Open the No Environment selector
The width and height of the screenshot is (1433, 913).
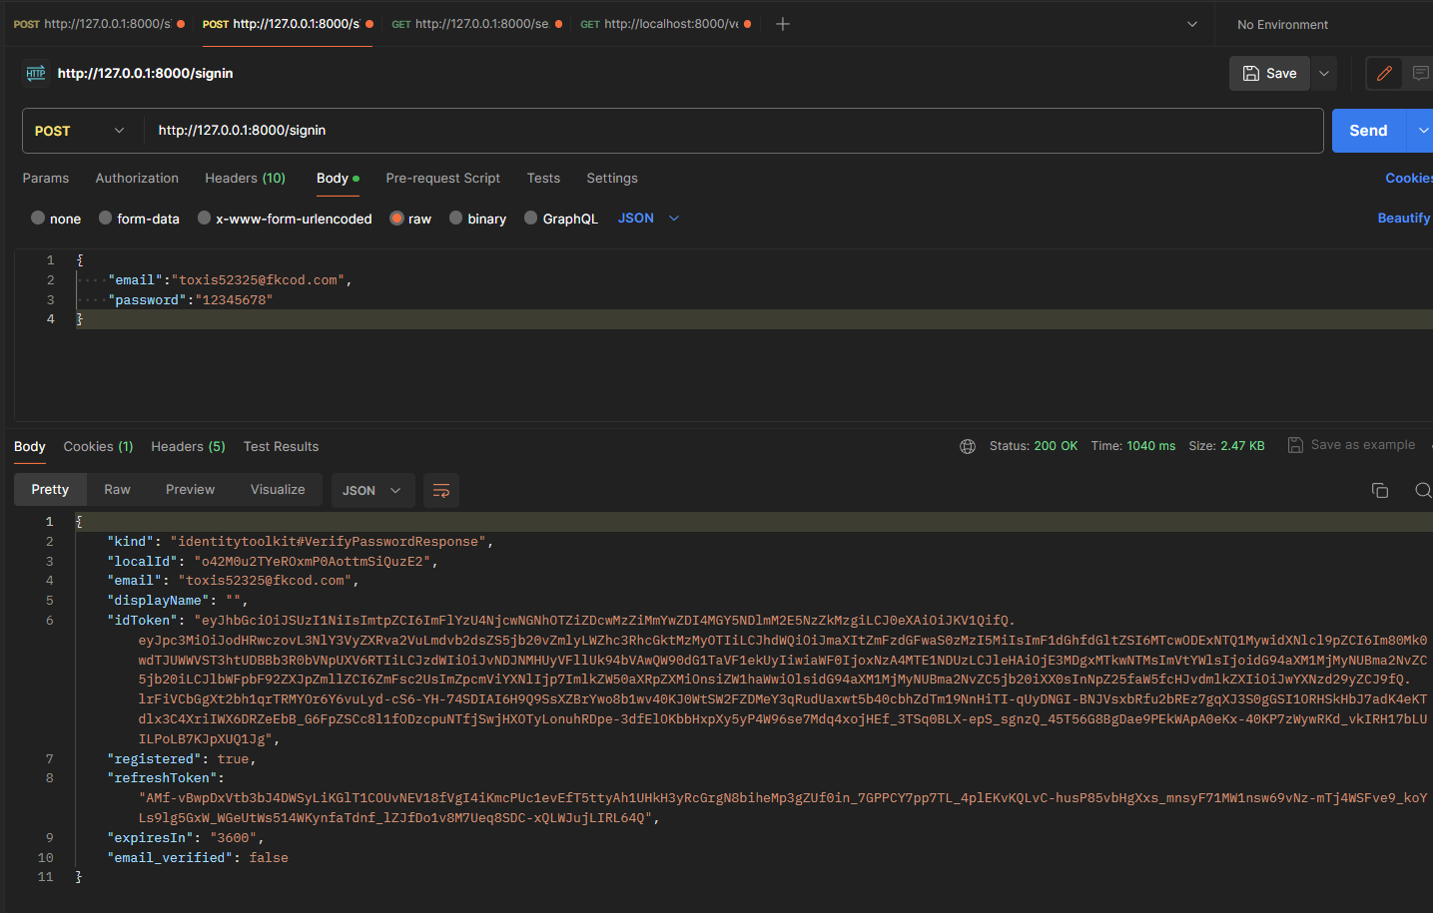(x=1282, y=24)
